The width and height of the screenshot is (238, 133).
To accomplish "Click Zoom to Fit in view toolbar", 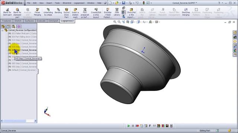I will tap(115, 22).
